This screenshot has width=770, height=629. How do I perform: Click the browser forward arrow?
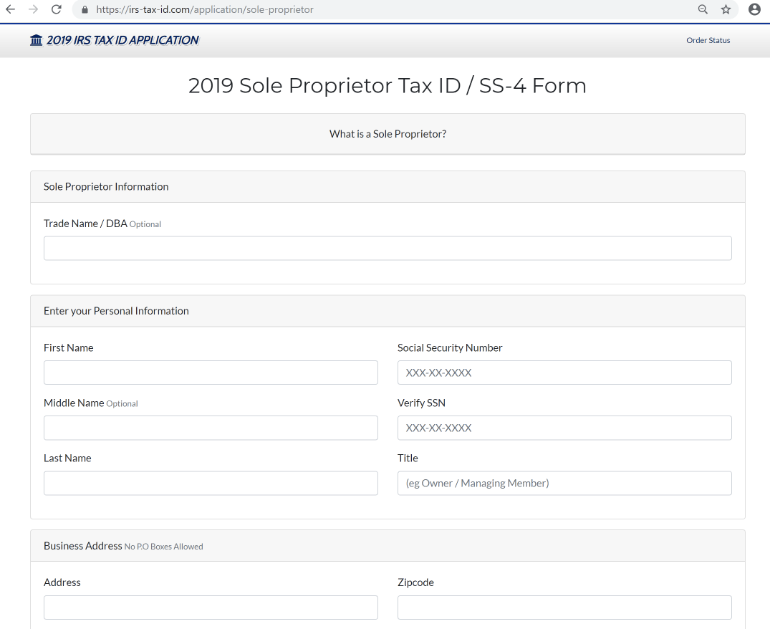pos(33,10)
